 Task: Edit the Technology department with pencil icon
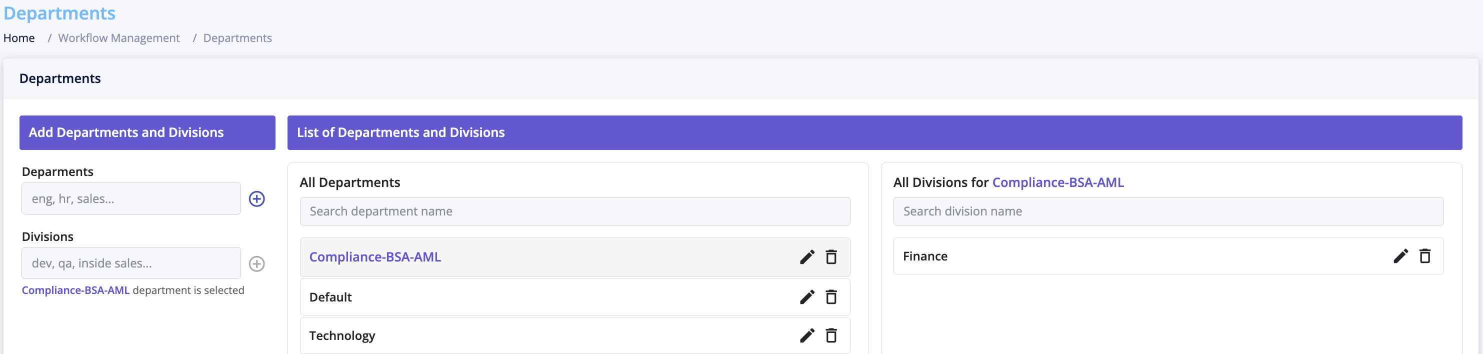pos(807,336)
